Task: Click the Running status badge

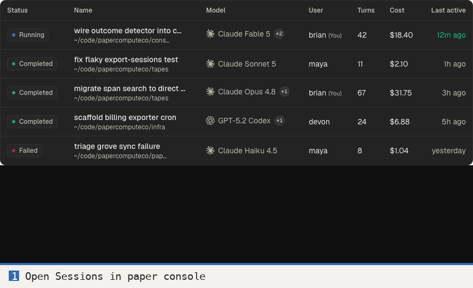Action: tap(28, 35)
